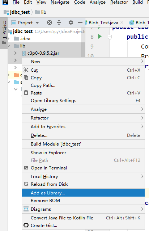The image size is (149, 231).
Task: Open the View menu
Action: (x=41, y=2)
